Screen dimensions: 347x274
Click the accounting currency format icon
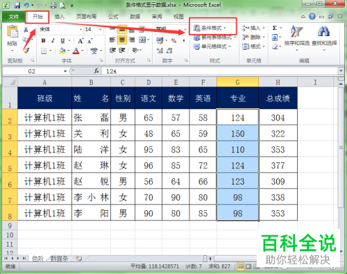coord(160,41)
